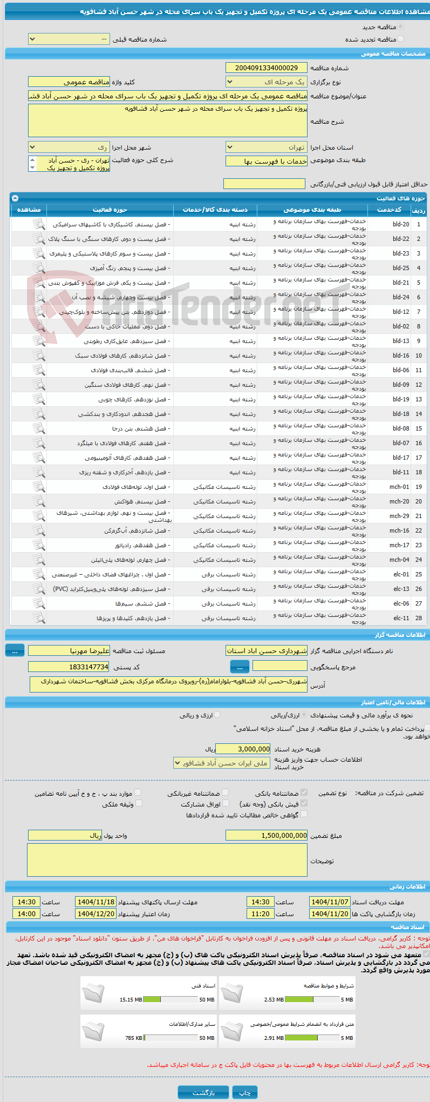
Task: Click the توضیحات text area
Action: 167,860
